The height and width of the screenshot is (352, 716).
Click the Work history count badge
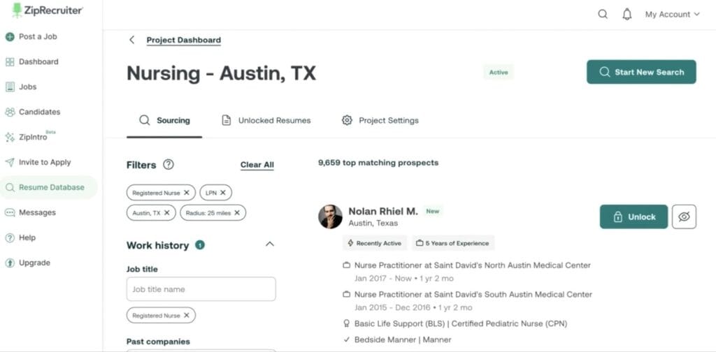(x=200, y=245)
